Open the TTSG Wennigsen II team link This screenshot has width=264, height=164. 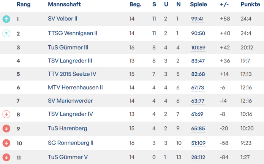coord(72,33)
